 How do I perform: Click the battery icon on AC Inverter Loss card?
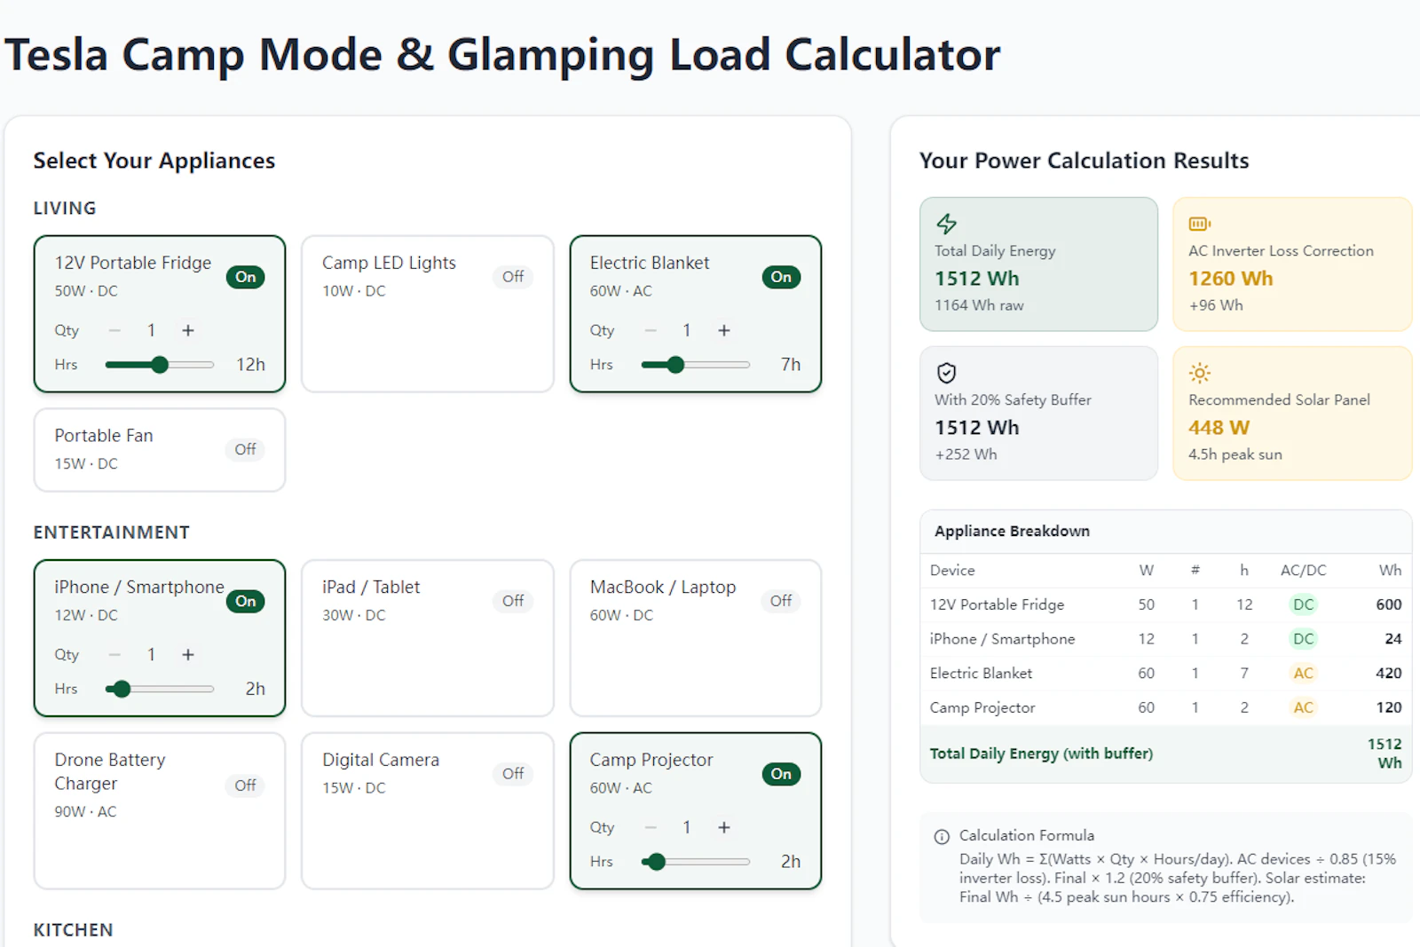[x=1200, y=224]
